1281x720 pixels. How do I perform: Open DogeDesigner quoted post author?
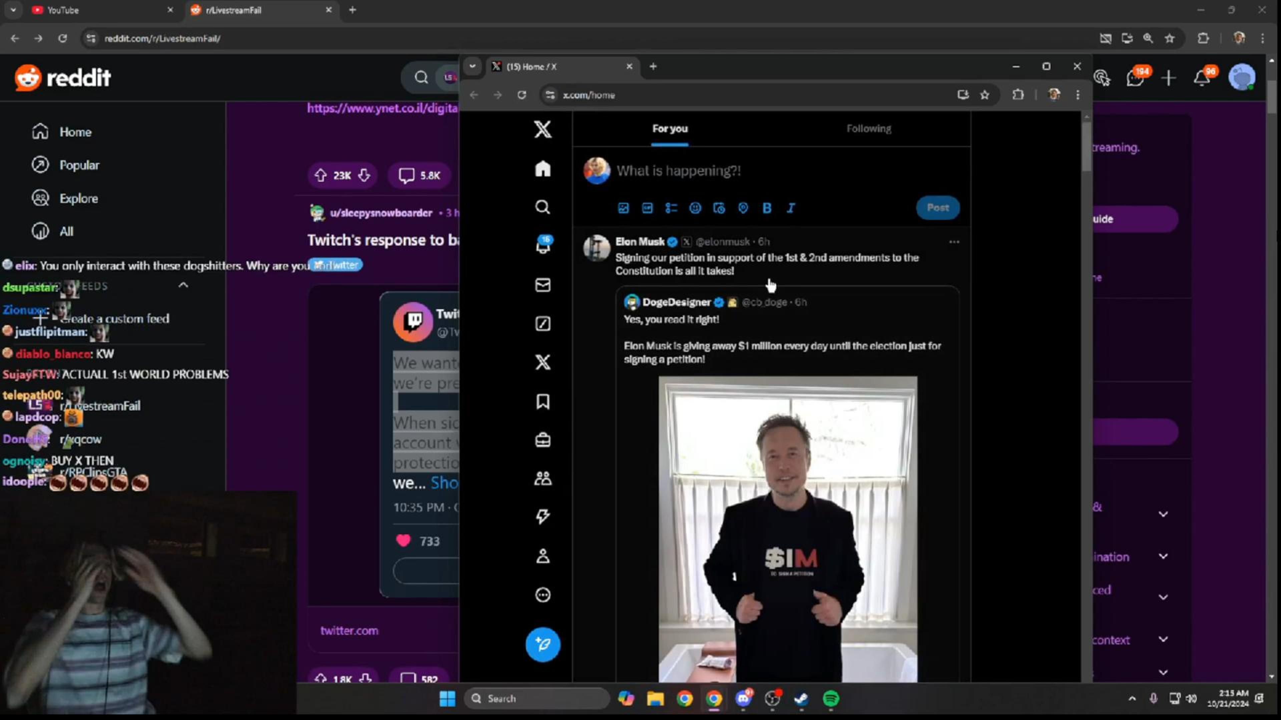click(676, 302)
